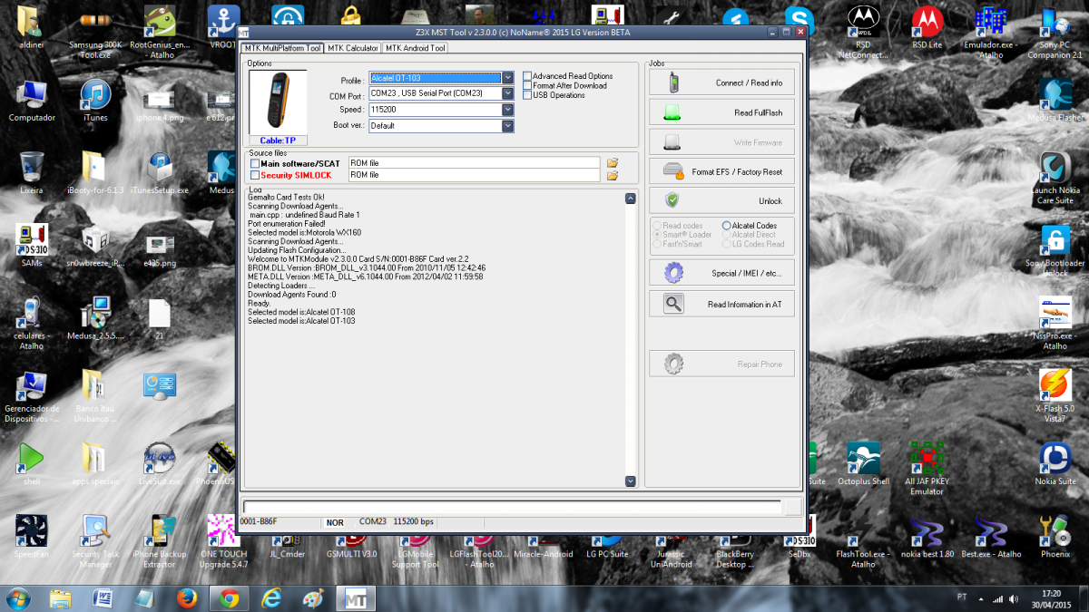Screen dimensions: 1089x612
Task: Click Main software/SCAT ROM file input field
Action: [475, 163]
